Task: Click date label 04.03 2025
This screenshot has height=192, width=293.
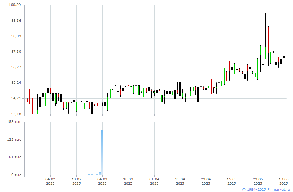Action: (102, 181)
